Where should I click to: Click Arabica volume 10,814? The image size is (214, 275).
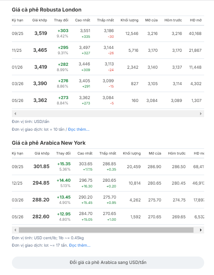coord(134,183)
